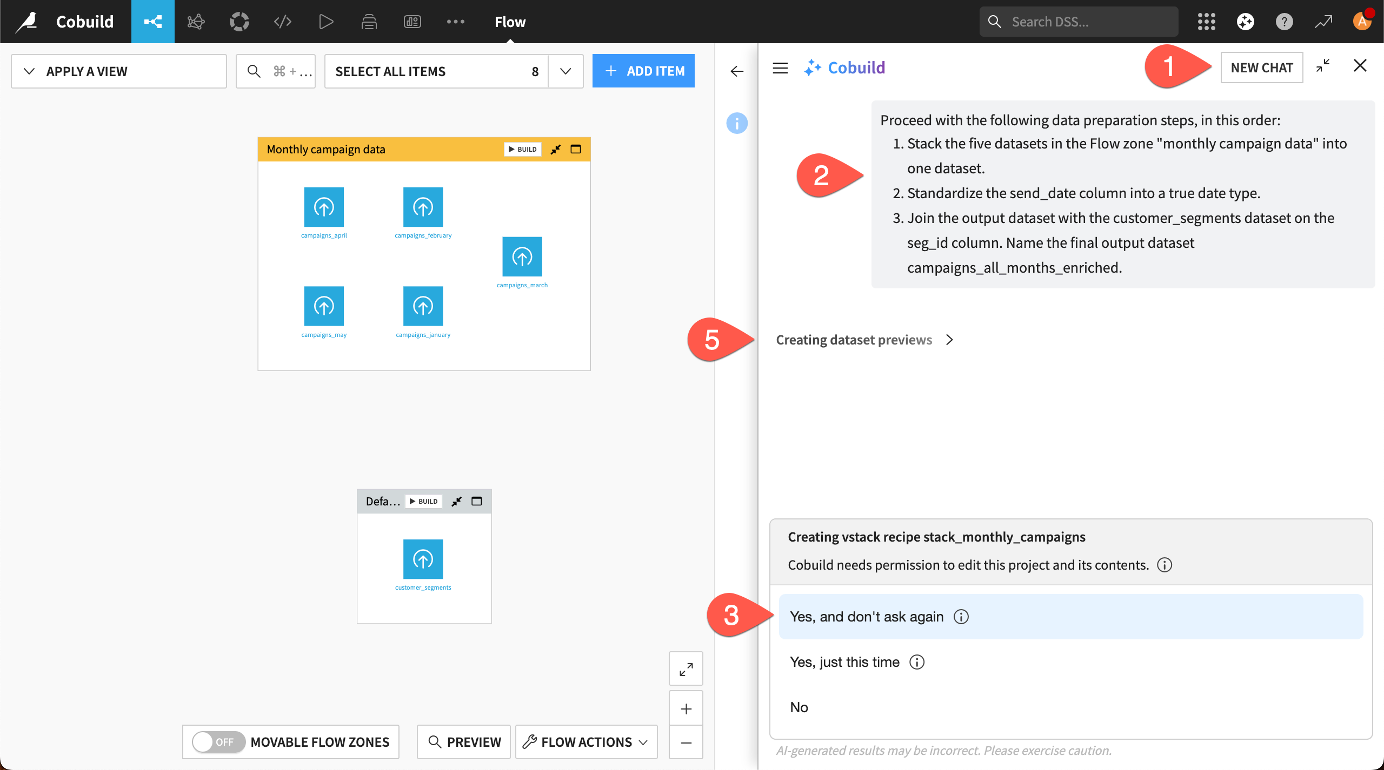This screenshot has width=1384, height=770.
Task: Collapse the Monthly campaign data zone
Action: click(556, 150)
